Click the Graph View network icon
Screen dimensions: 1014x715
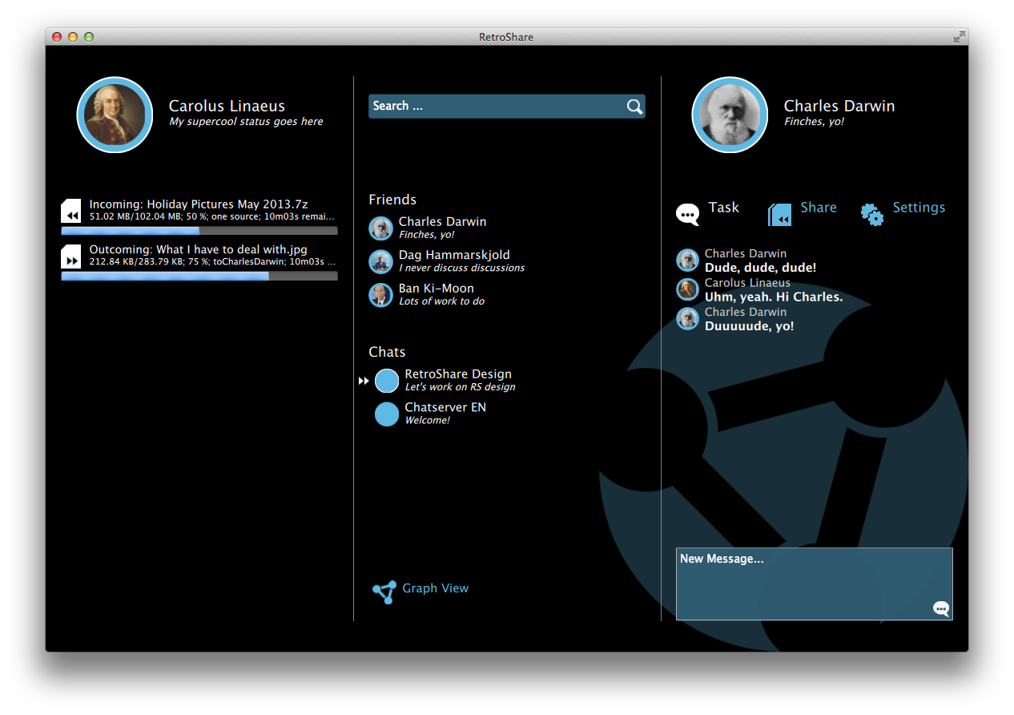click(x=384, y=592)
